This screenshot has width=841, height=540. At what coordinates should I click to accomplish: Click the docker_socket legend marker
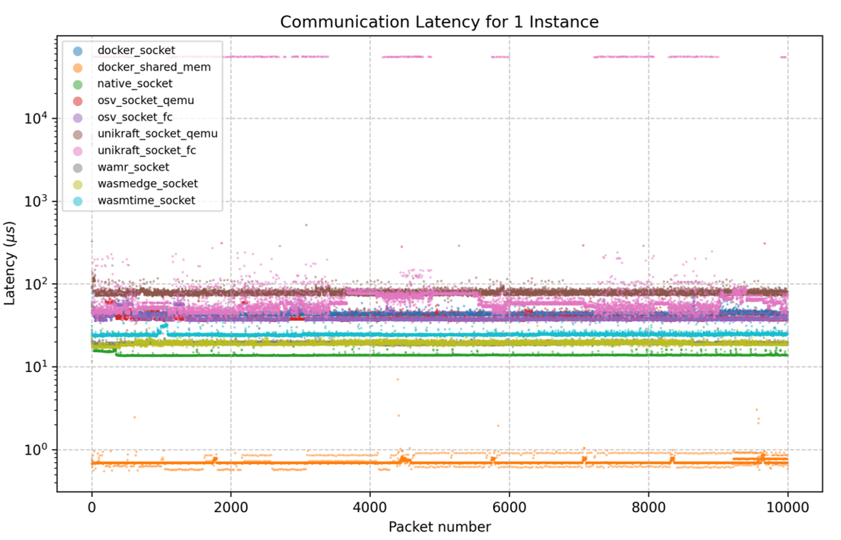point(77,50)
